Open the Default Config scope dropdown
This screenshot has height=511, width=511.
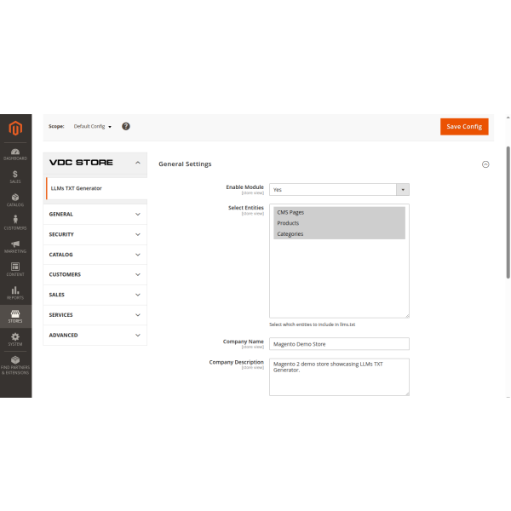(93, 126)
